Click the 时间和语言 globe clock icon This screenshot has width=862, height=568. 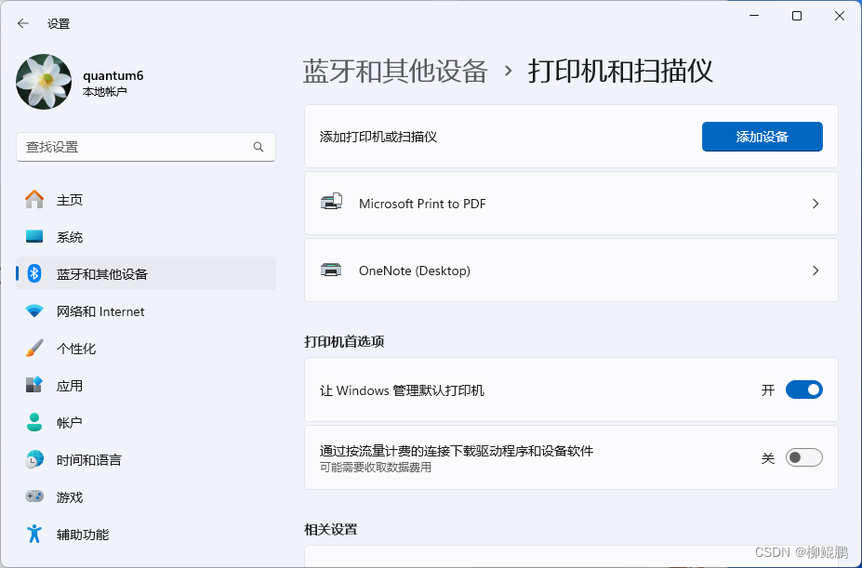[34, 459]
